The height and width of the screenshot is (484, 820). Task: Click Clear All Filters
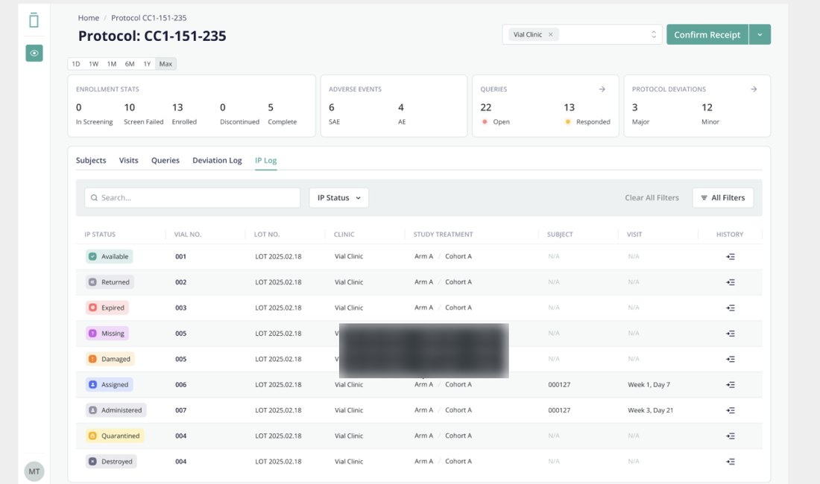coord(652,198)
